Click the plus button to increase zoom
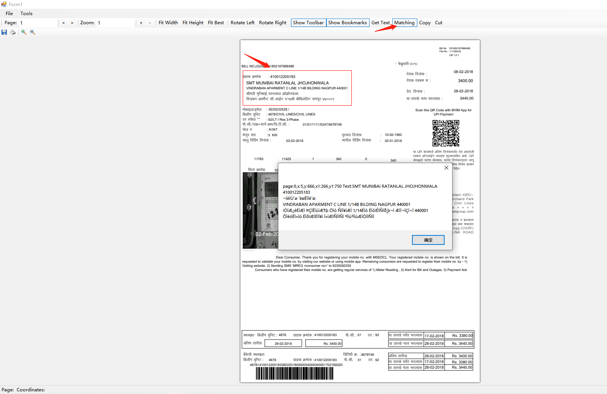The image size is (607, 394). [x=140, y=23]
